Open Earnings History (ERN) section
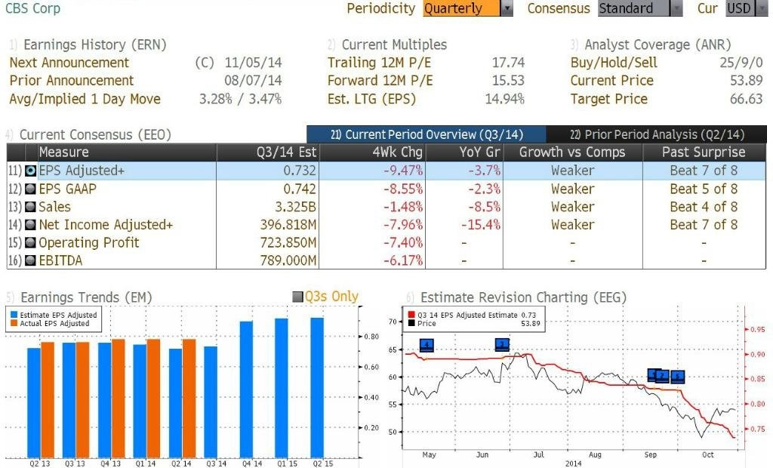The height and width of the screenshot is (468, 773). [94, 45]
